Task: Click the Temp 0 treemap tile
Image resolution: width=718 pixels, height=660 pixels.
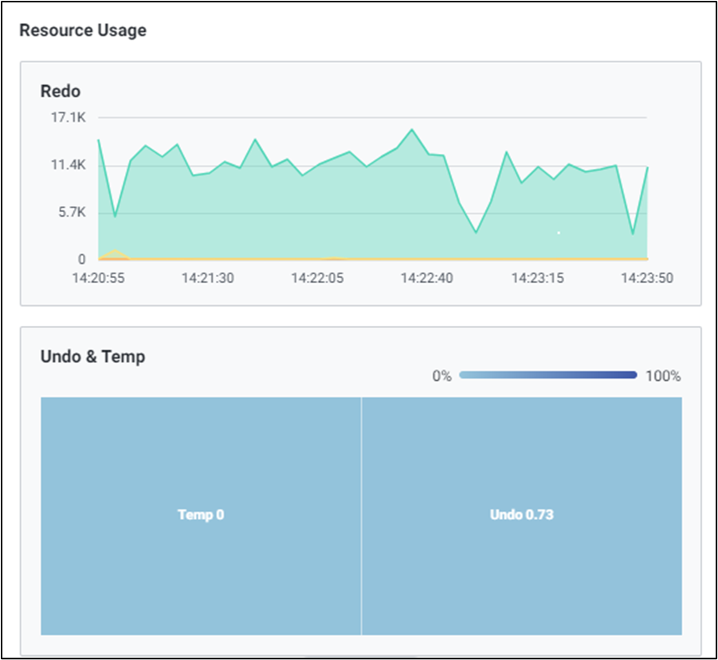Action: click(201, 515)
